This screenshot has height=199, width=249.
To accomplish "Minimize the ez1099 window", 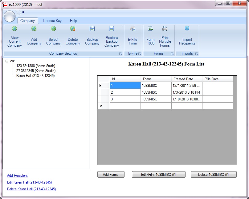I will [x=220, y=3].
